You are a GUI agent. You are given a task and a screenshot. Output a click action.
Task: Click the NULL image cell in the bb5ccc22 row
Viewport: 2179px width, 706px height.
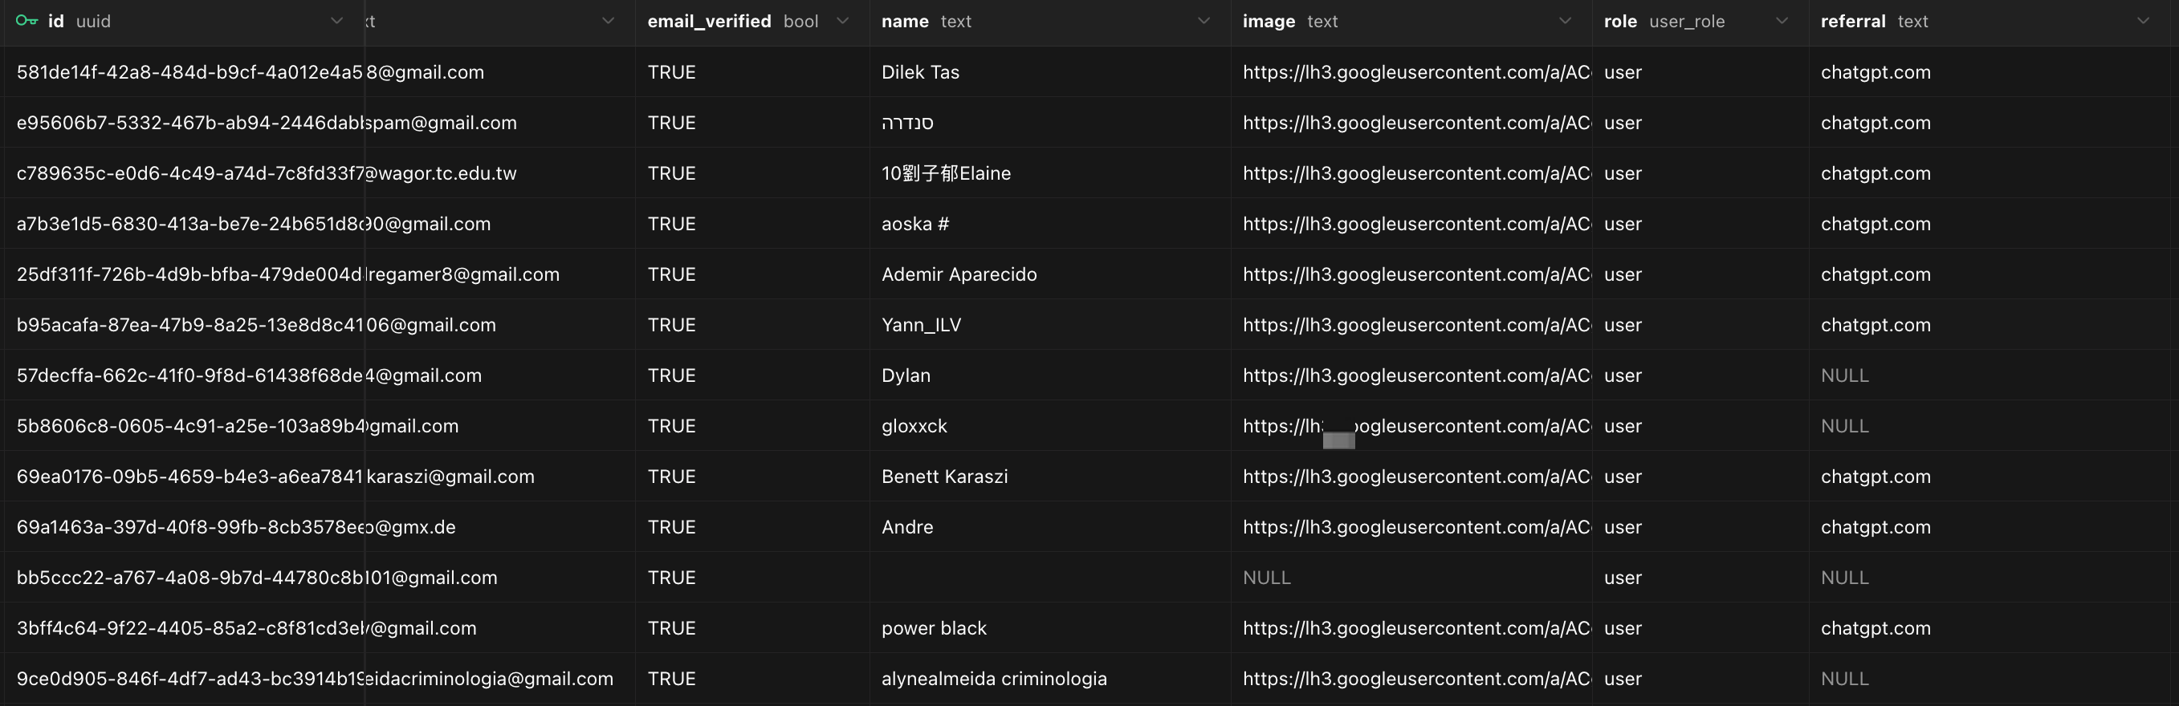click(1266, 578)
